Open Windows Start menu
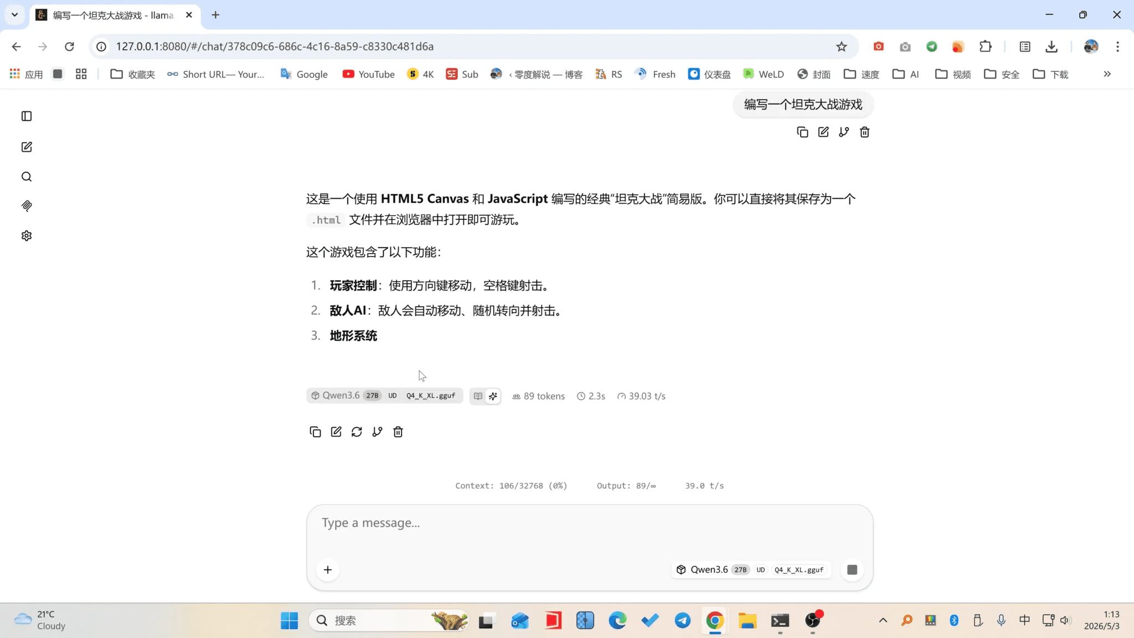The height and width of the screenshot is (638, 1134). pyautogui.click(x=289, y=621)
